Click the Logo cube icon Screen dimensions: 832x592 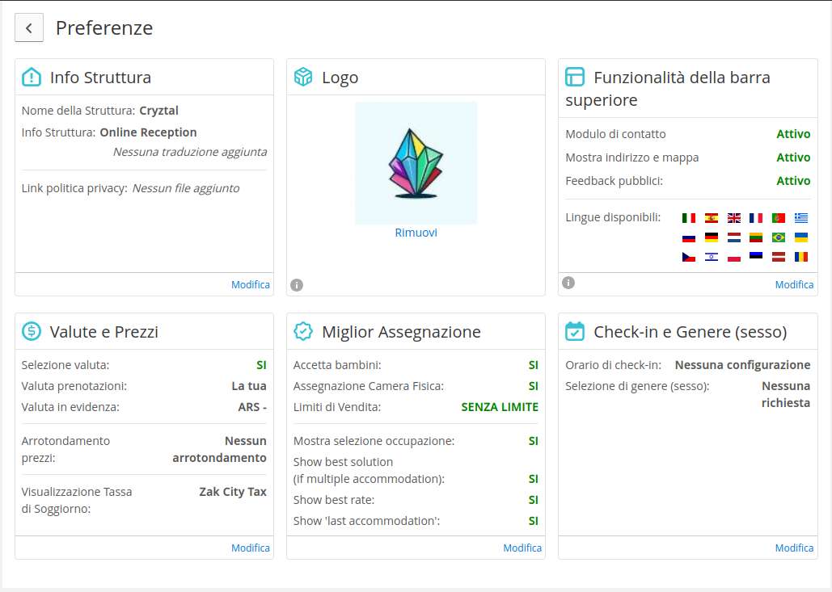(303, 78)
